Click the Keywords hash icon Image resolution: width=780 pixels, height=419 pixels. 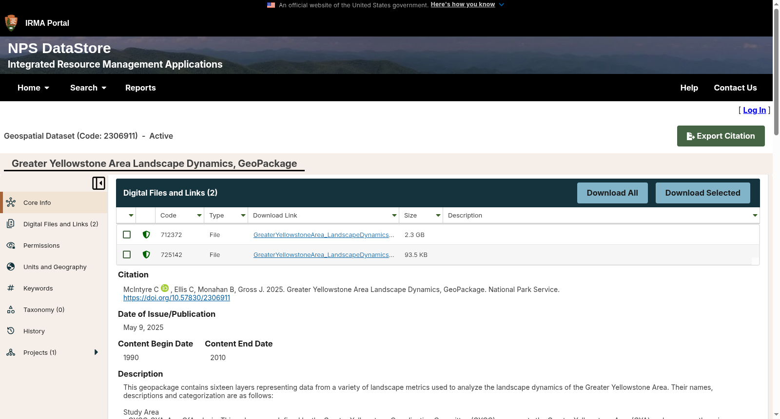click(11, 288)
